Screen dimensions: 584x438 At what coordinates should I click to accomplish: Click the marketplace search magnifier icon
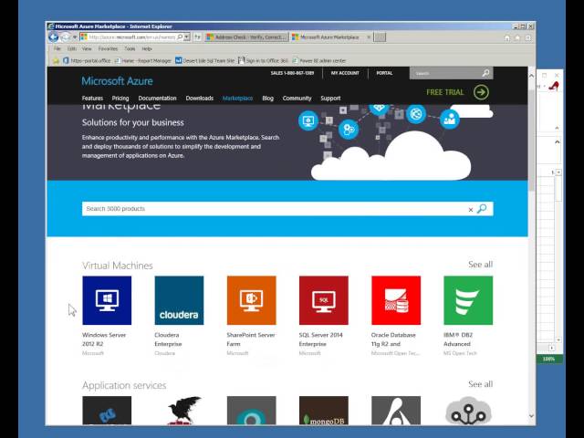click(x=482, y=209)
